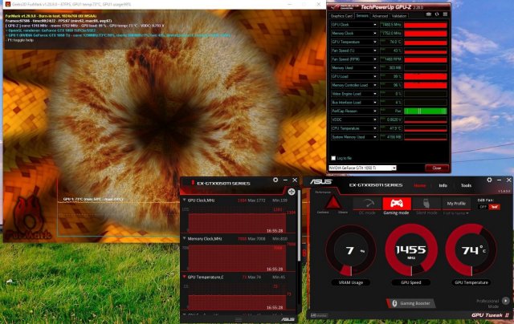This screenshot has height=324, width=514.
Task: Open Bus Interface Load dropdown
Action: (375, 103)
